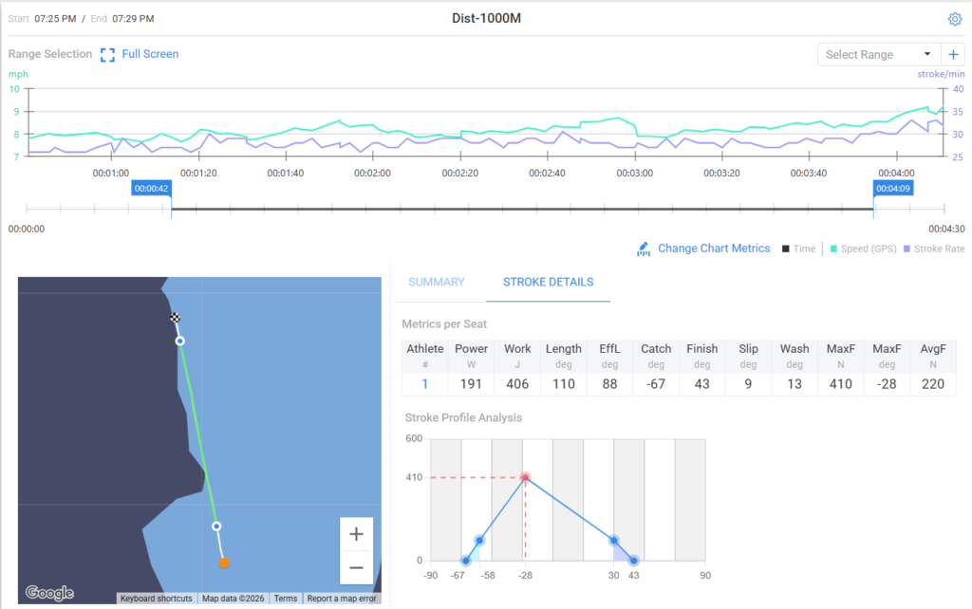Switch to the STROKE DETAILS tab

click(x=548, y=282)
